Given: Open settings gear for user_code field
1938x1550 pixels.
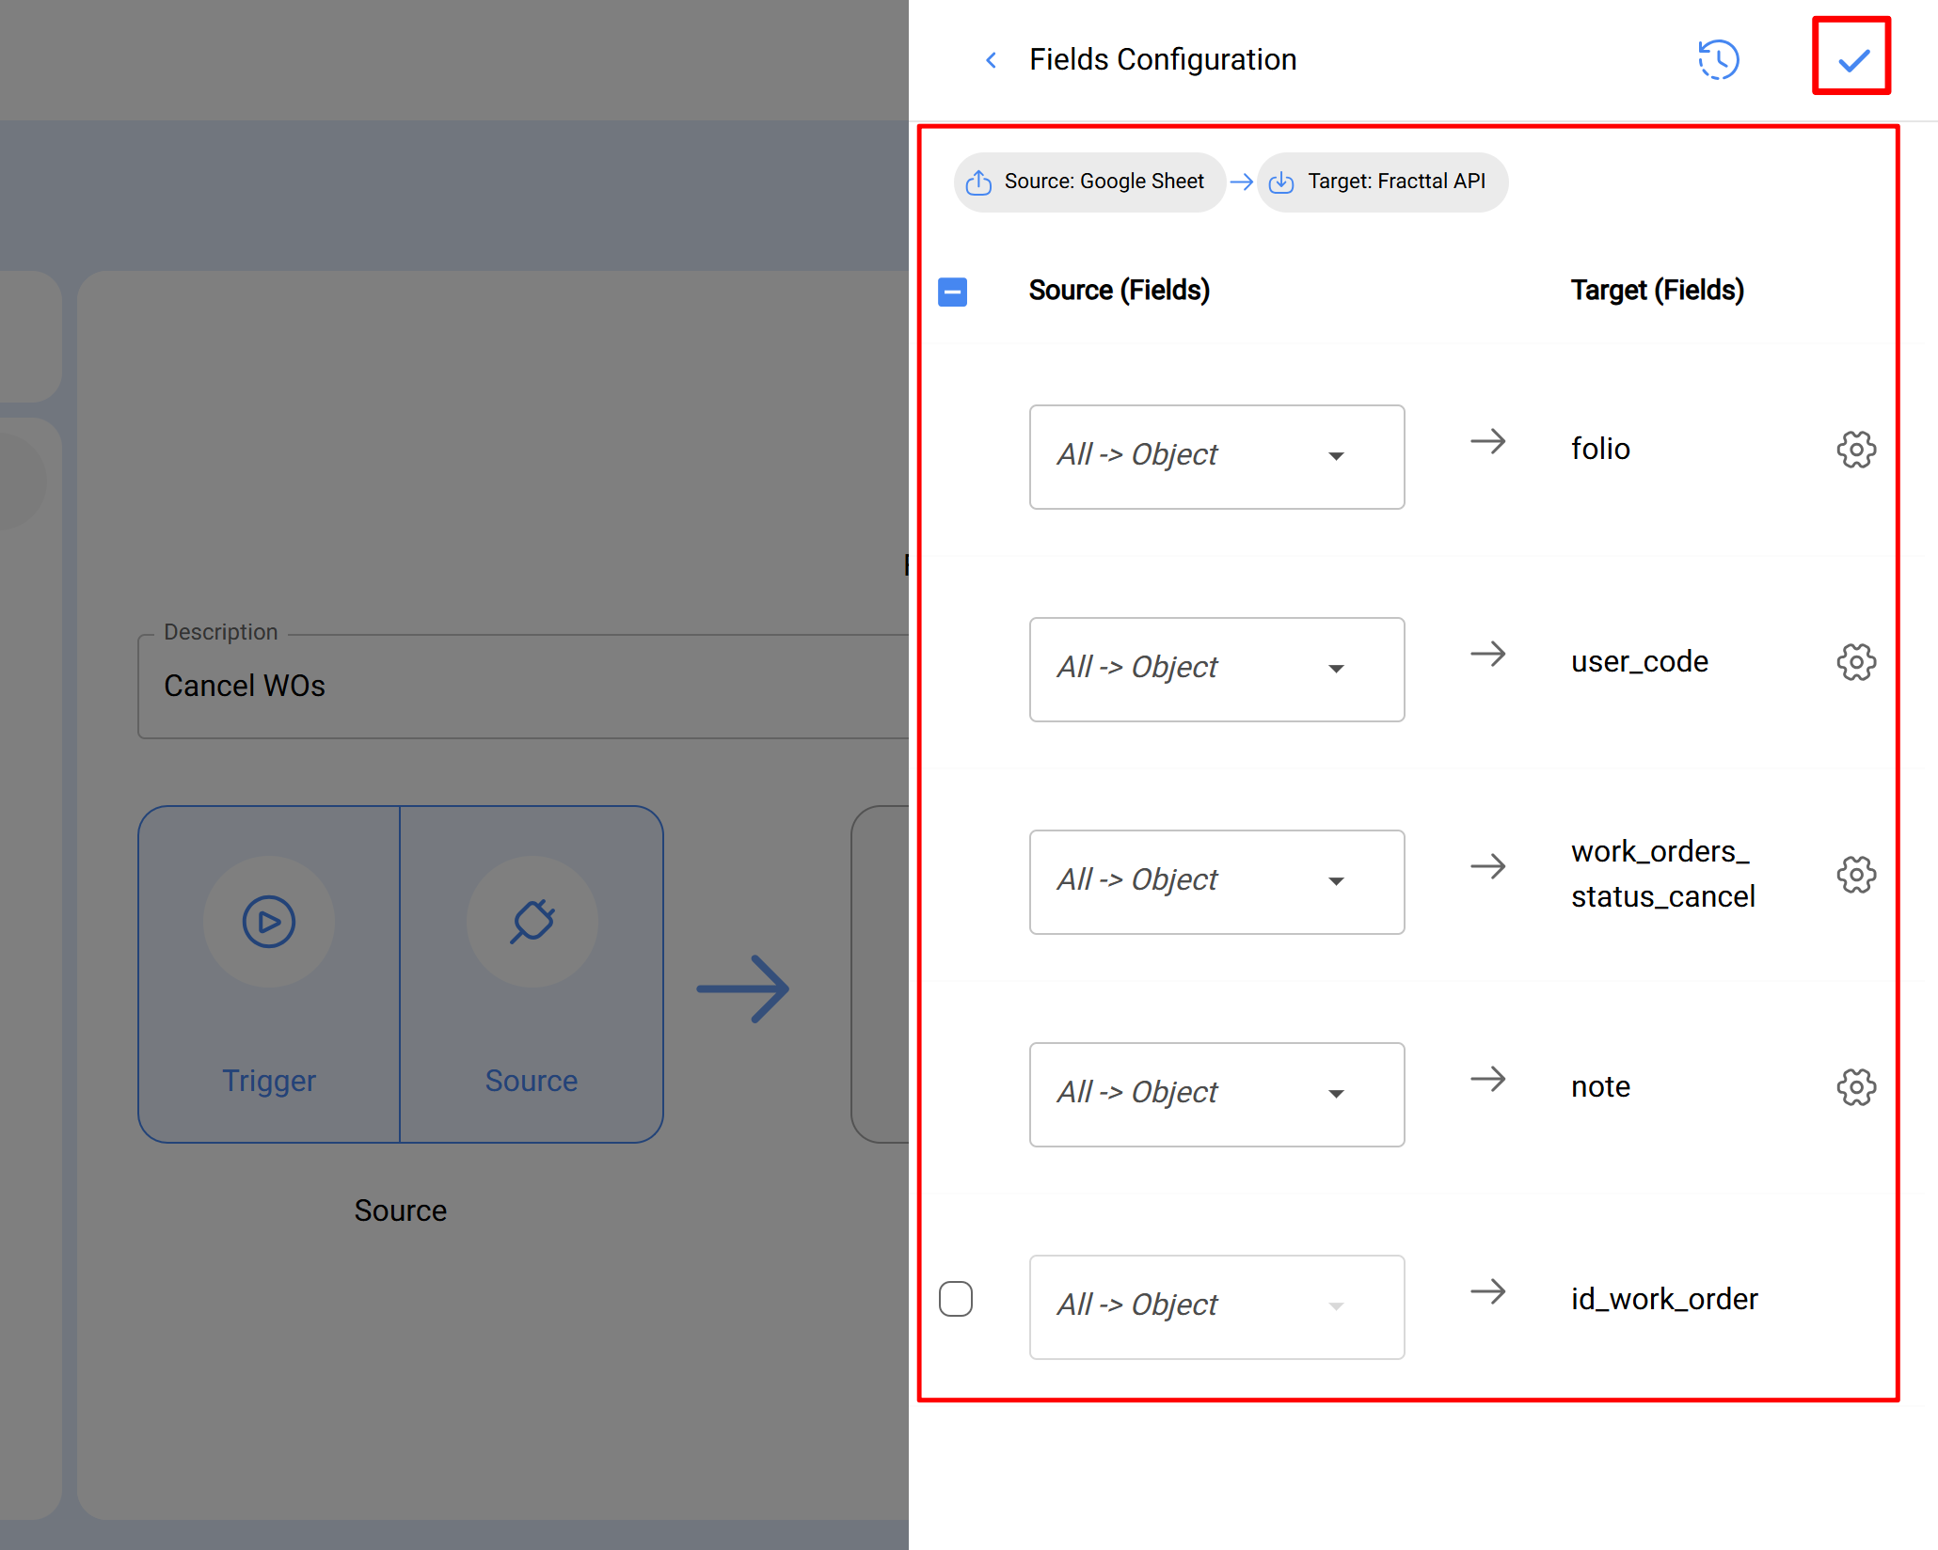Looking at the screenshot, I should (x=1855, y=662).
